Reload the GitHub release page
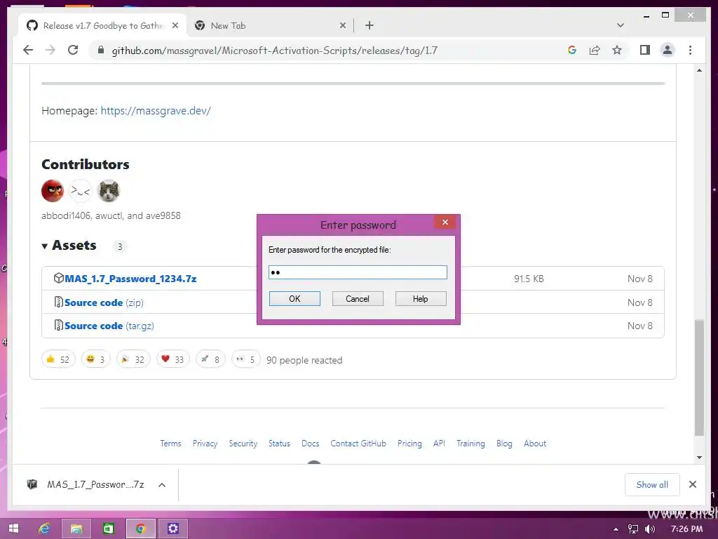Screen dimensions: 718x539 (73, 51)
